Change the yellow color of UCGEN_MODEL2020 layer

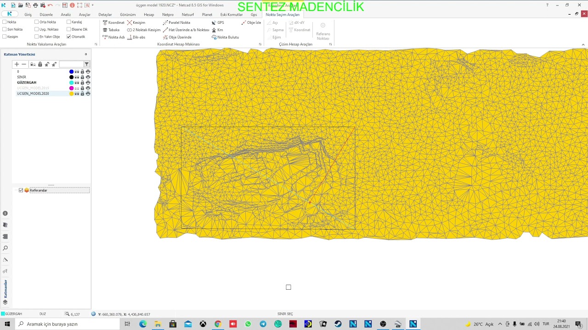[71, 93]
